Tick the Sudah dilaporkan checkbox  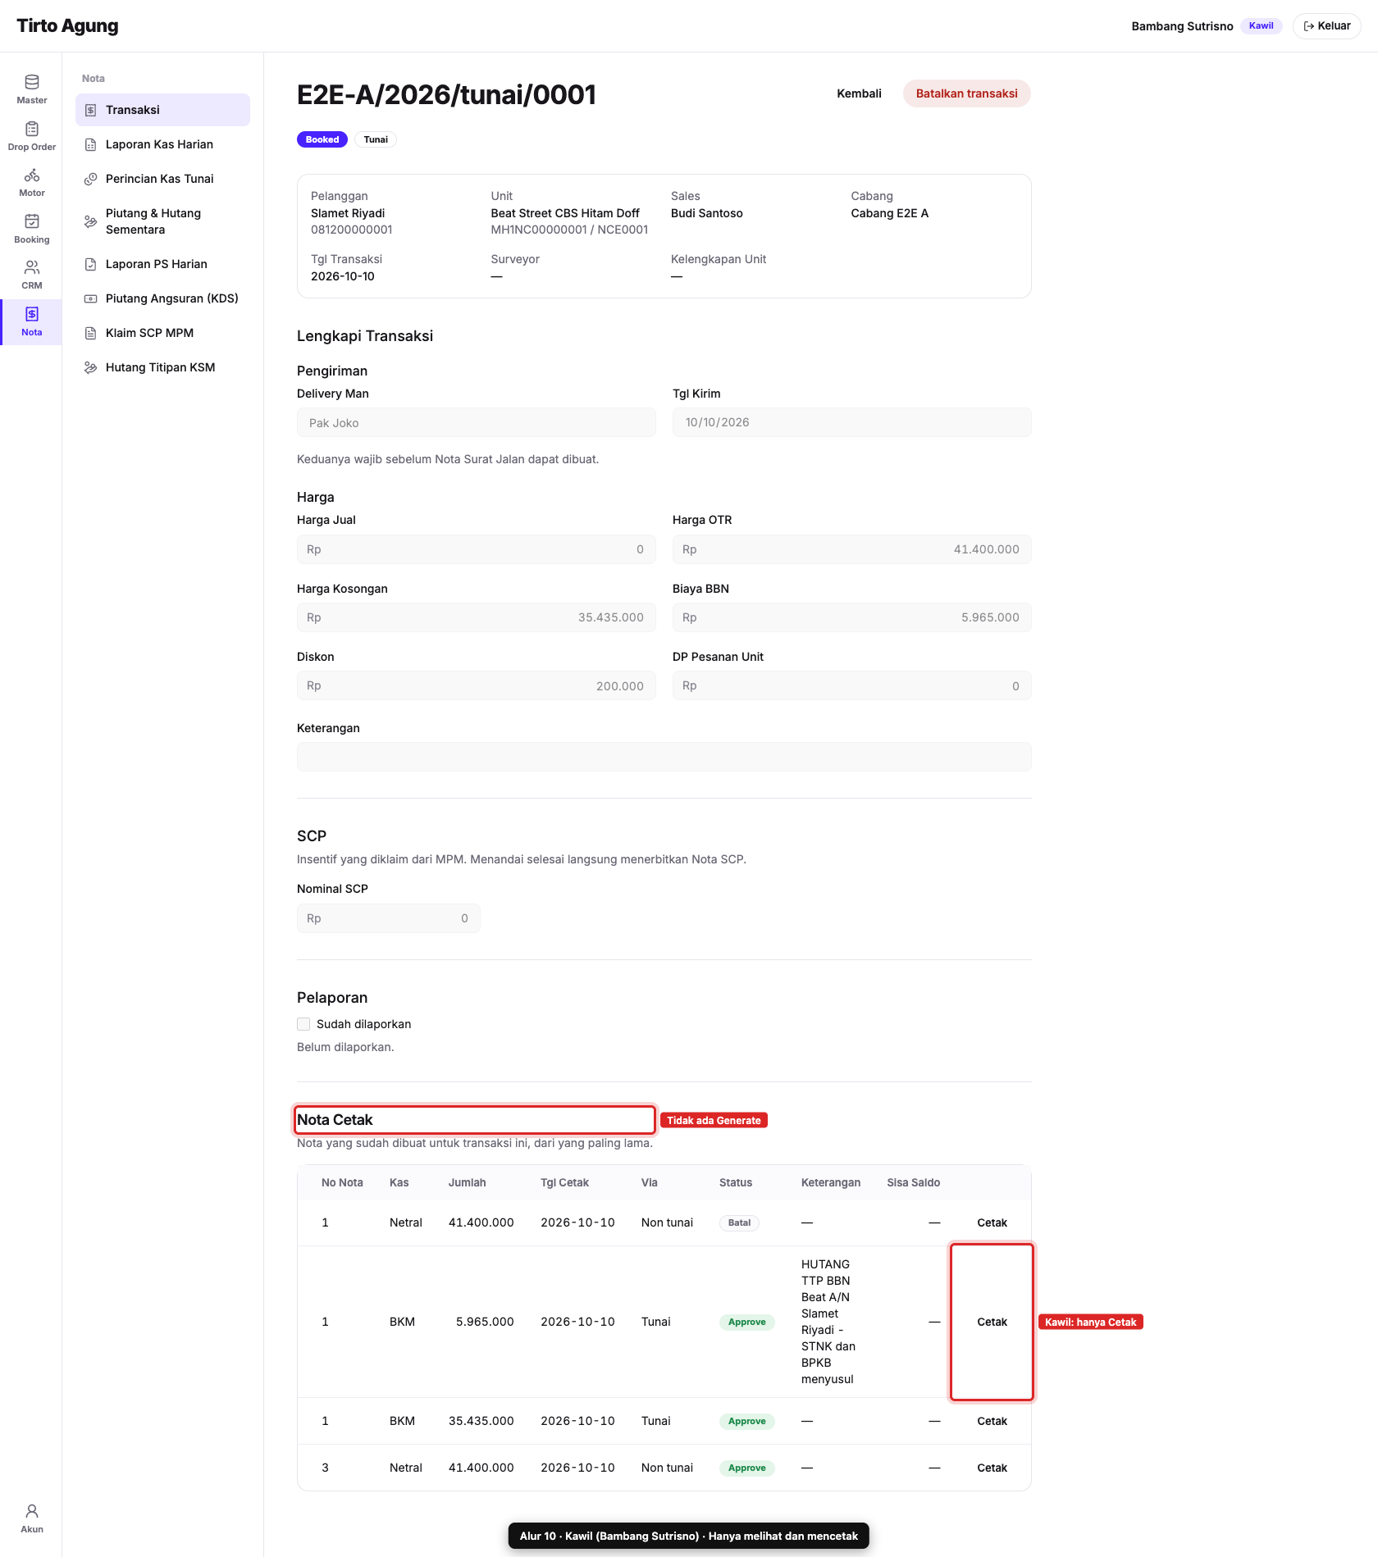click(303, 1024)
